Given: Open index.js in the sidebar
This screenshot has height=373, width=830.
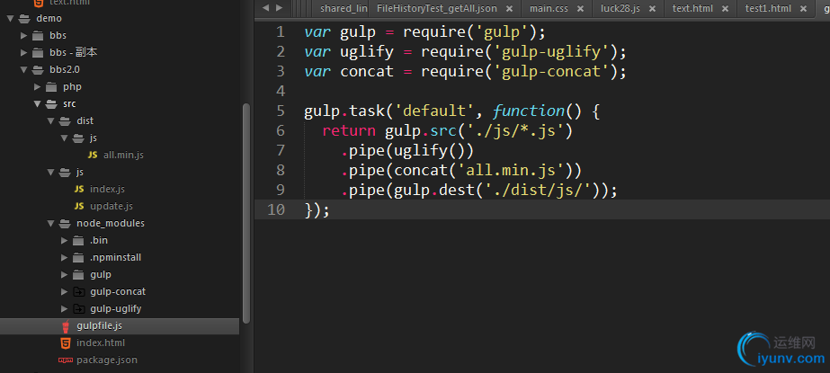Looking at the screenshot, I should (107, 189).
